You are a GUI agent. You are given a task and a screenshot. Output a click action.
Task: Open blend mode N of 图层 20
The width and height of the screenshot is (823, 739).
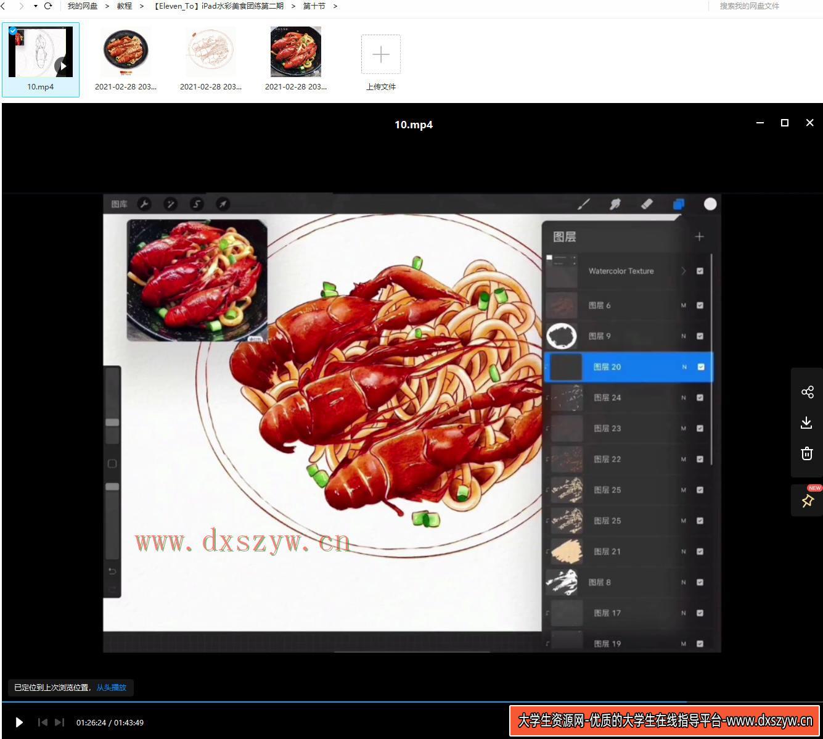pos(684,367)
